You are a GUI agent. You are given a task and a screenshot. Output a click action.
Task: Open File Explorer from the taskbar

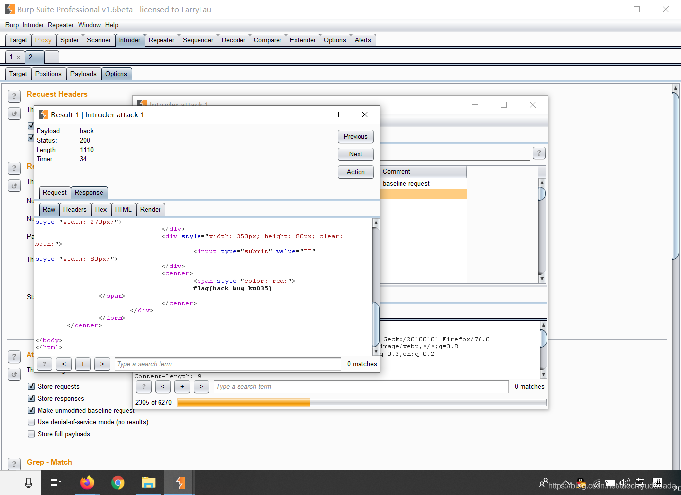(148, 482)
